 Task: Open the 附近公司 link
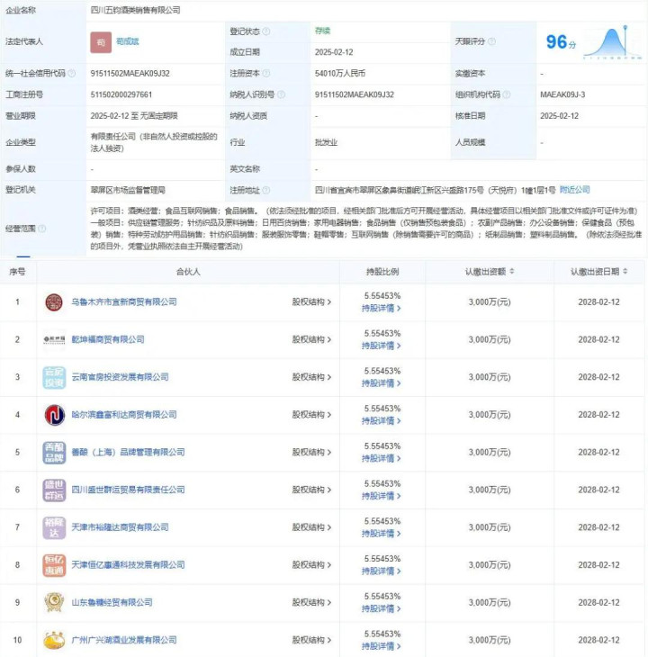coord(575,190)
